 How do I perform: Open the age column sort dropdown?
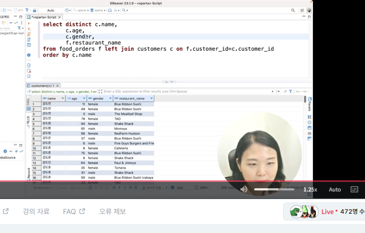(x=84, y=98)
